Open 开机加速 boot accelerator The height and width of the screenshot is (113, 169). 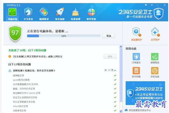[x=155, y=72]
